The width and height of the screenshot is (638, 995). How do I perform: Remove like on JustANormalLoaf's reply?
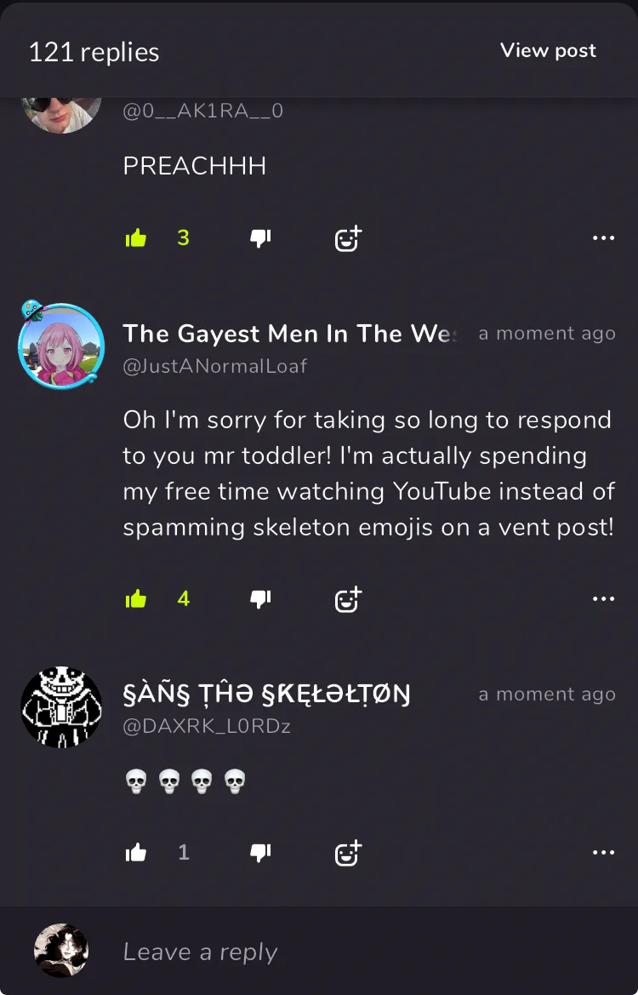(x=136, y=598)
